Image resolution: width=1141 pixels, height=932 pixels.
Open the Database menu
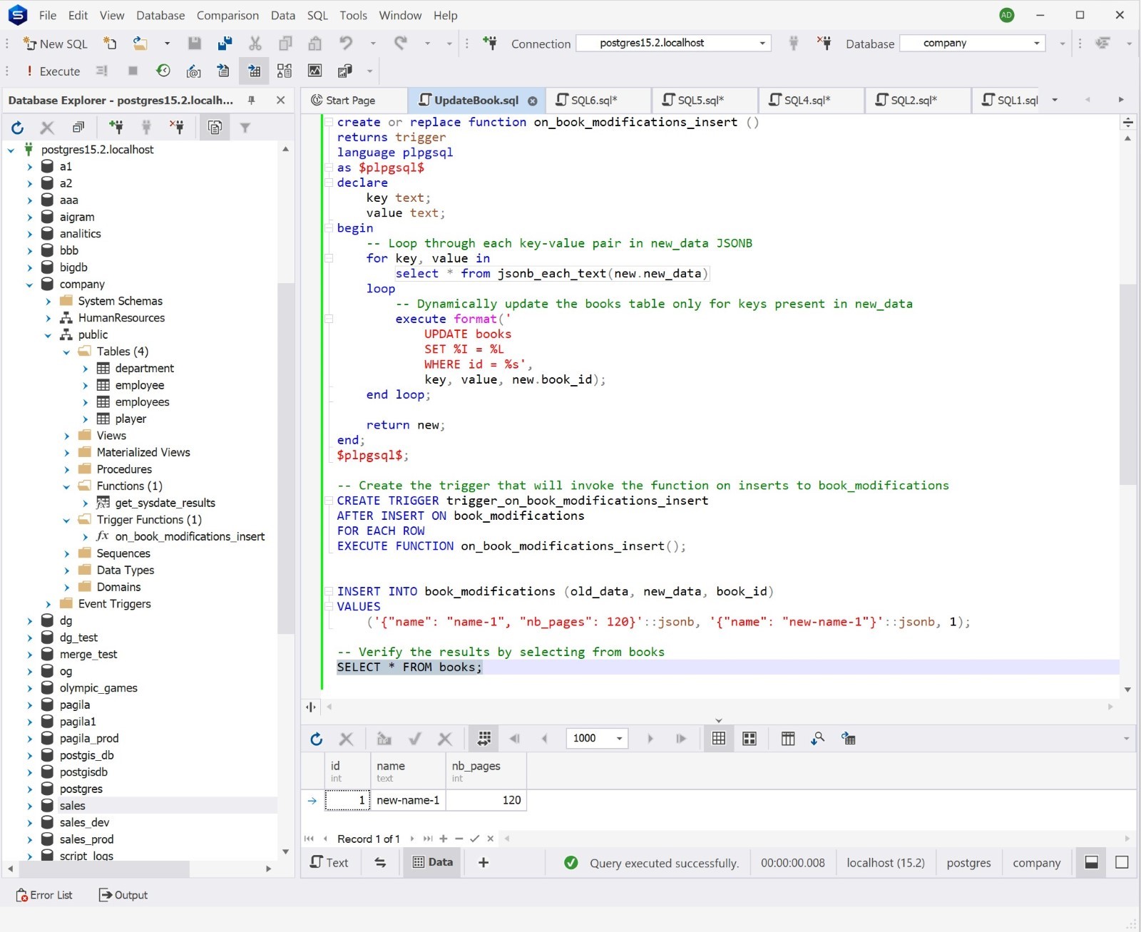click(x=160, y=15)
